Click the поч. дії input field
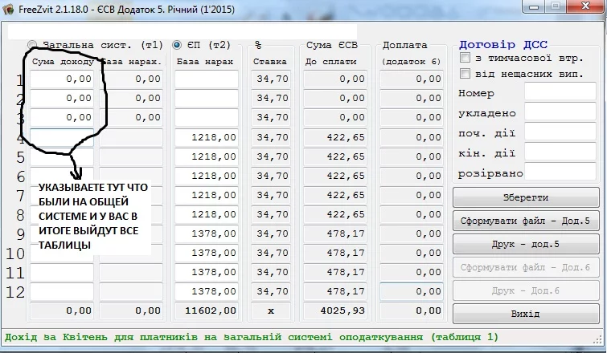 pos(560,132)
